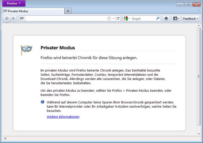Bookmark this page with the star icon
The image size is (203, 143).
coord(109,18)
